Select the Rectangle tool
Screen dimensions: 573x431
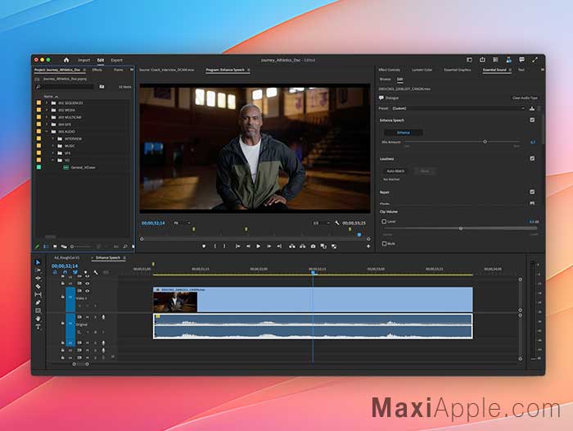(38, 311)
